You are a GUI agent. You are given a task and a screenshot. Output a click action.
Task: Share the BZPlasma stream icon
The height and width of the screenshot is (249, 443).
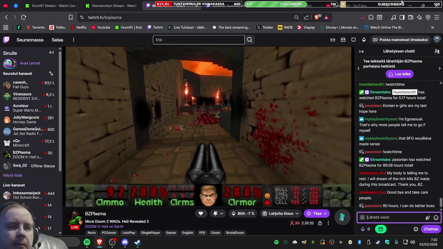coord(320,223)
